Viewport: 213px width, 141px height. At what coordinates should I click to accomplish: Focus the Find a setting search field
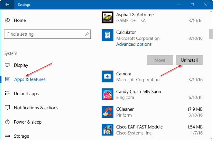47,34
